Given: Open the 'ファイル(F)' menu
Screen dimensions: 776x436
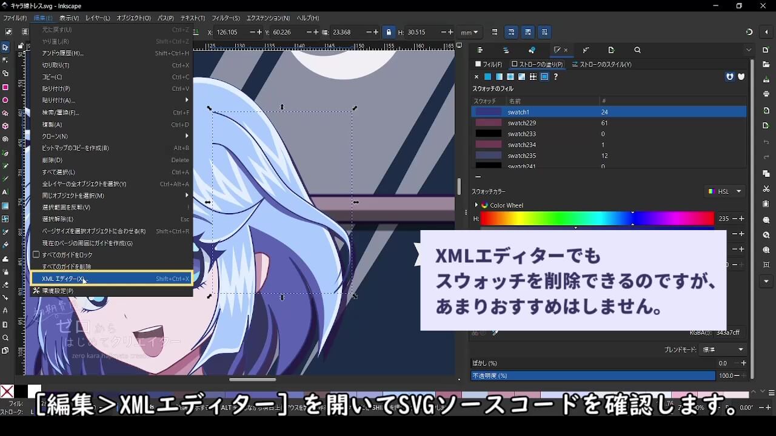Looking at the screenshot, I should 15,18.
